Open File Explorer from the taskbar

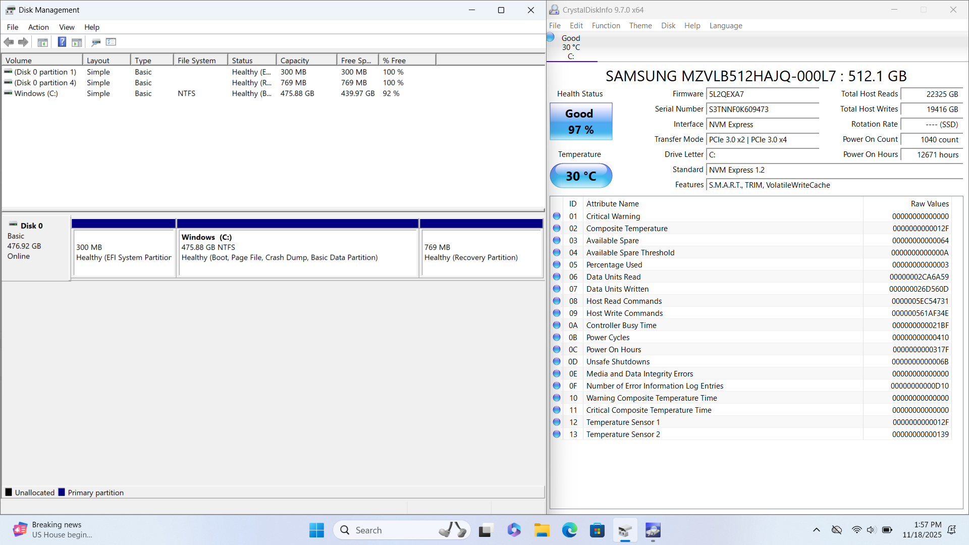pyautogui.click(x=542, y=530)
